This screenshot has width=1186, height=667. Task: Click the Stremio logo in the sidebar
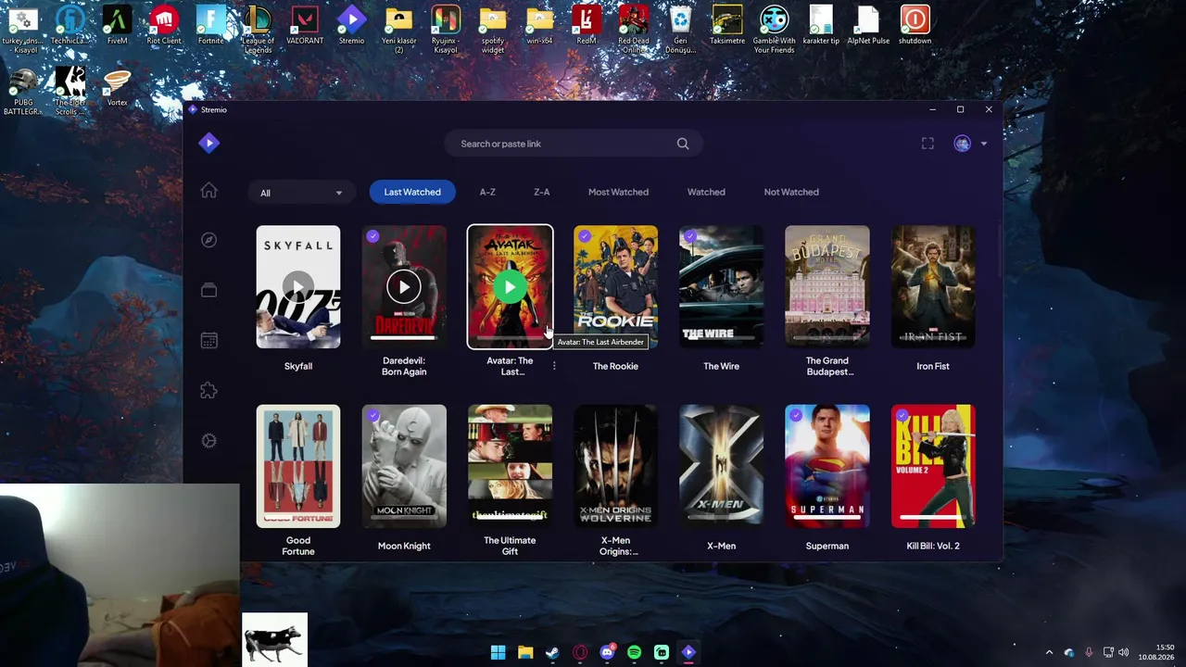[209, 143]
